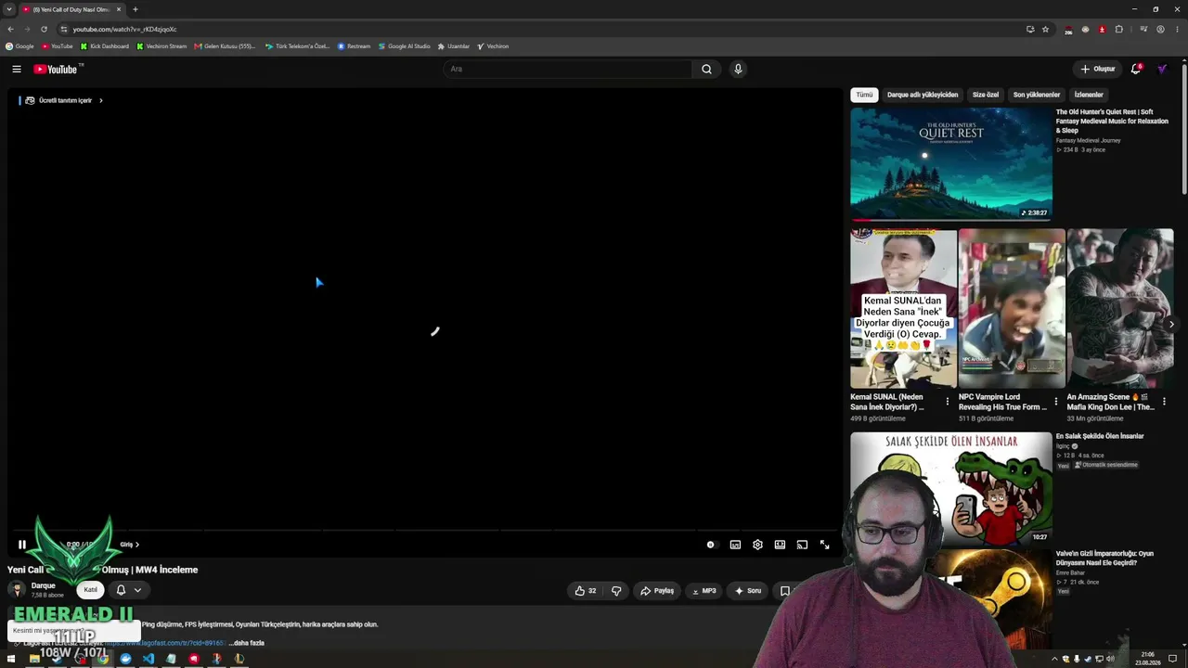Download the video as MP3
The image size is (1188, 668).
(704, 590)
